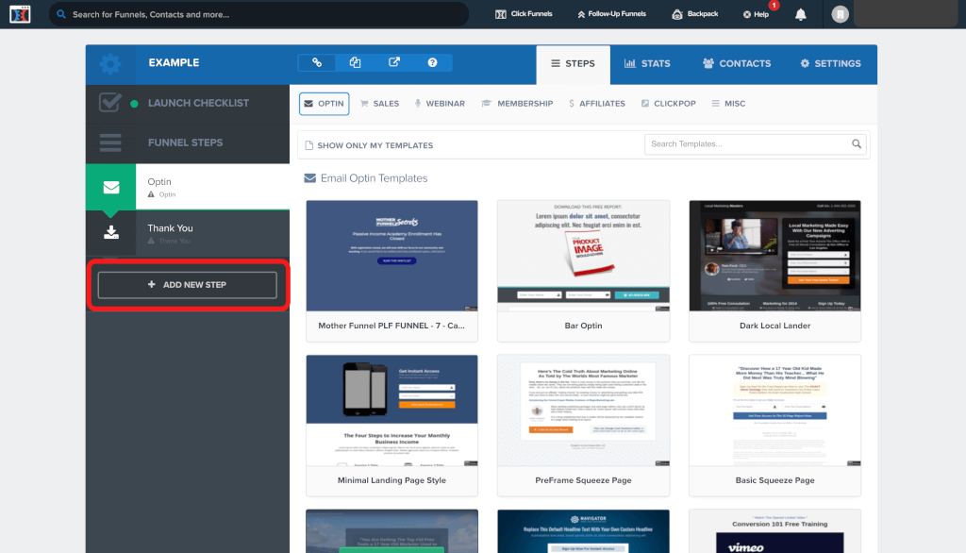Click the search magnifier in Search Templates
This screenshot has width=966, height=553.
coord(856,144)
